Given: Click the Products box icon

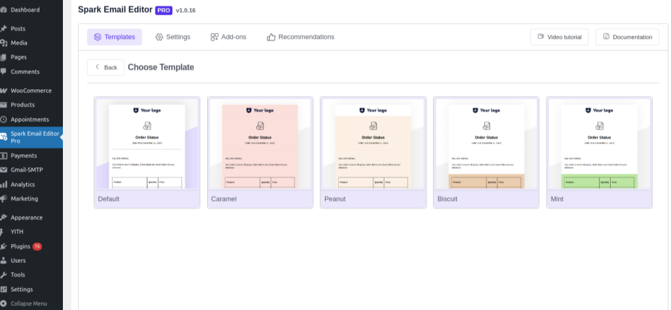Looking at the screenshot, I should 3,105.
